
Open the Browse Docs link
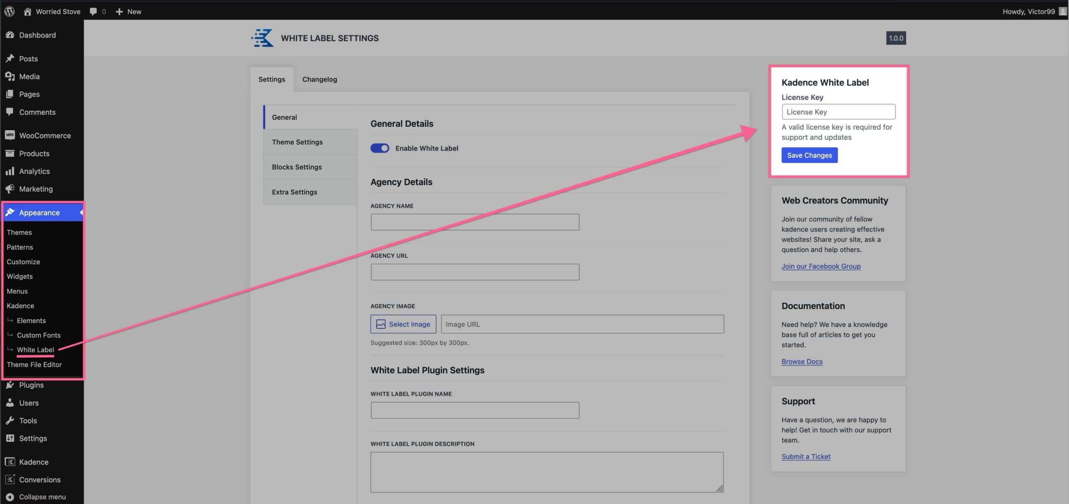pos(802,361)
